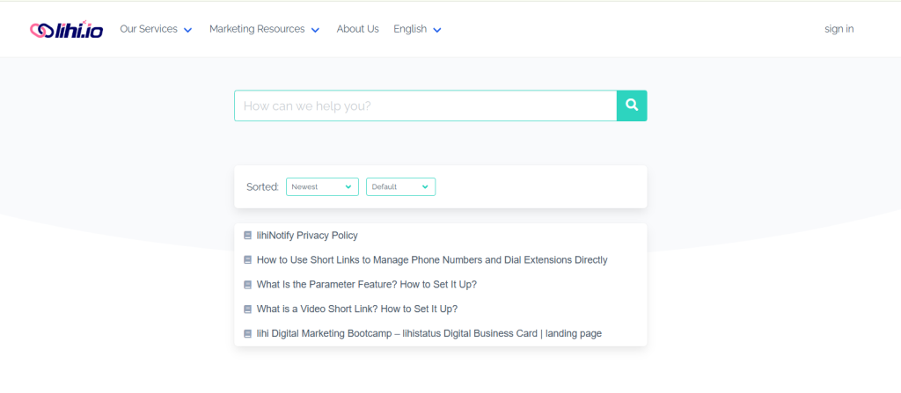The width and height of the screenshot is (901, 393).
Task: Open the Default filter dropdown
Action: pos(400,186)
